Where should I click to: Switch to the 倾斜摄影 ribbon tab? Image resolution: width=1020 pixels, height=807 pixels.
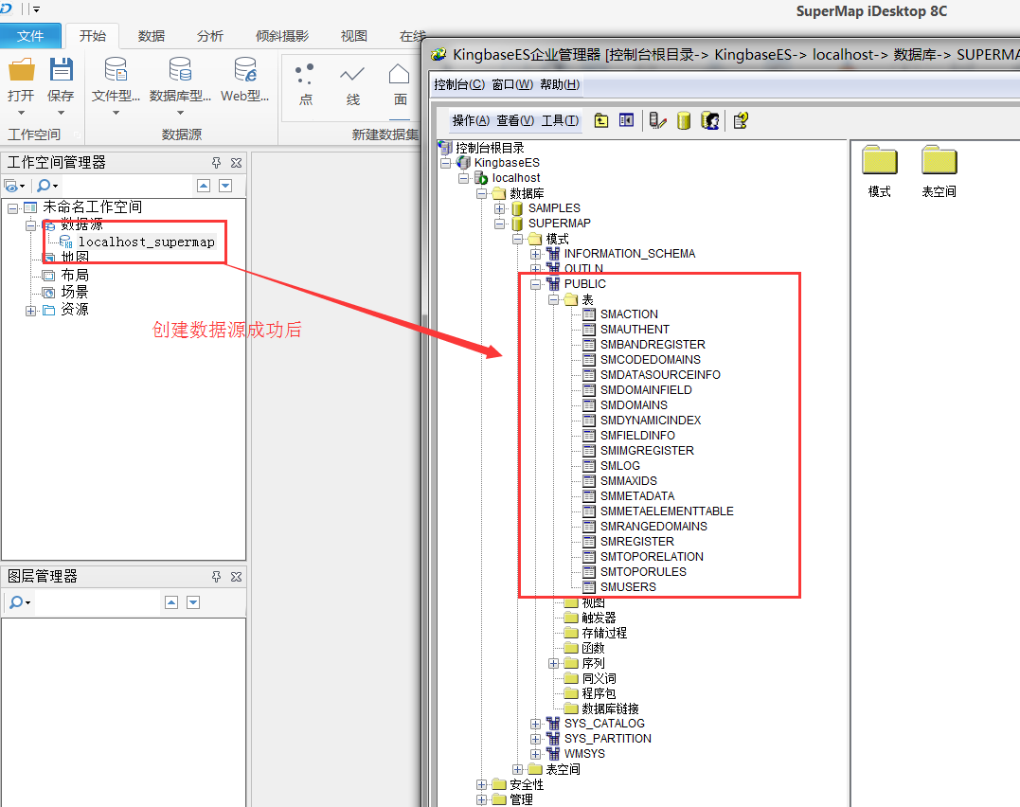tap(282, 36)
